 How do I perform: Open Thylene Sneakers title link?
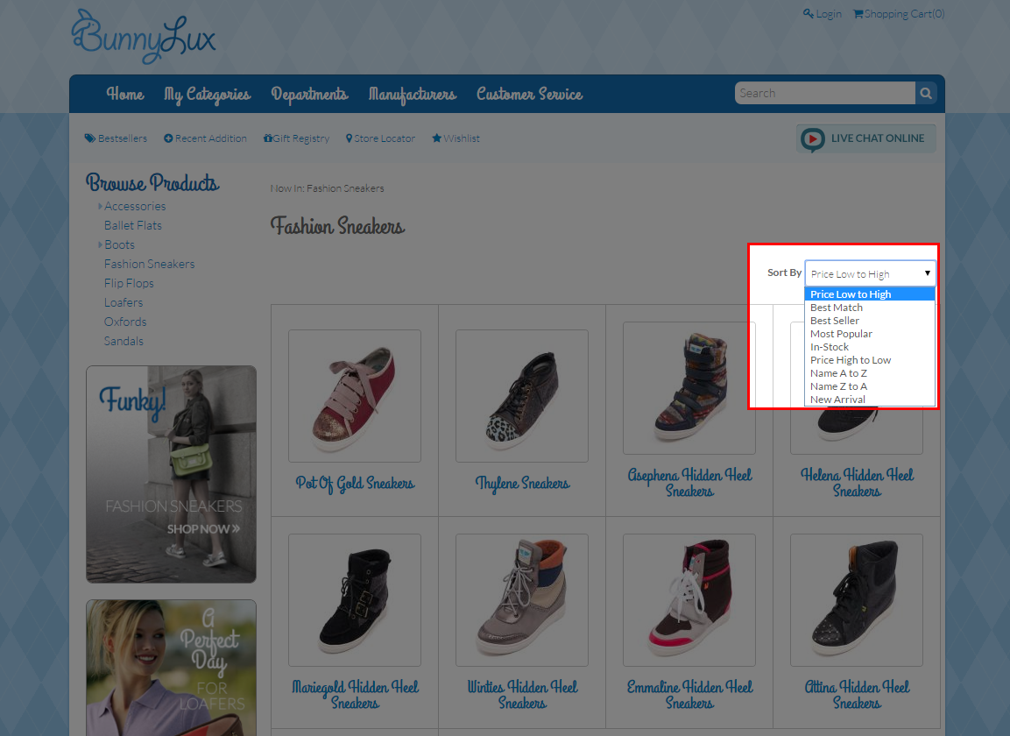coord(522,484)
